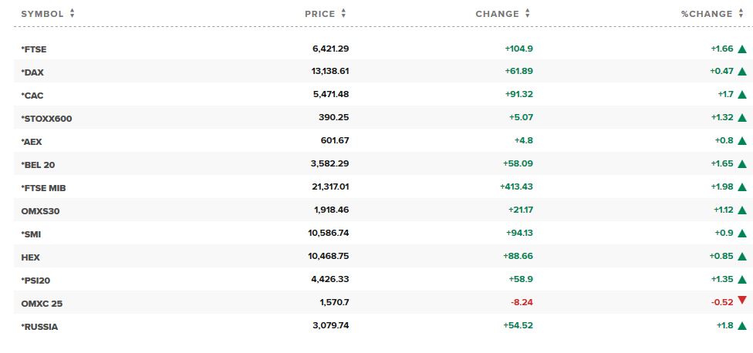Click the %CHANGE column header label
The height and width of the screenshot is (353, 753).
(707, 14)
